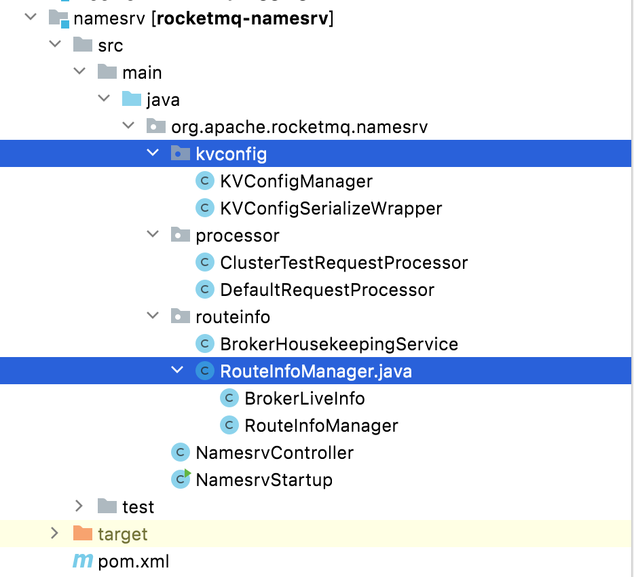The image size is (634, 577).
Task: Click the runnable NamesrvStartup class icon
Action: (181, 479)
